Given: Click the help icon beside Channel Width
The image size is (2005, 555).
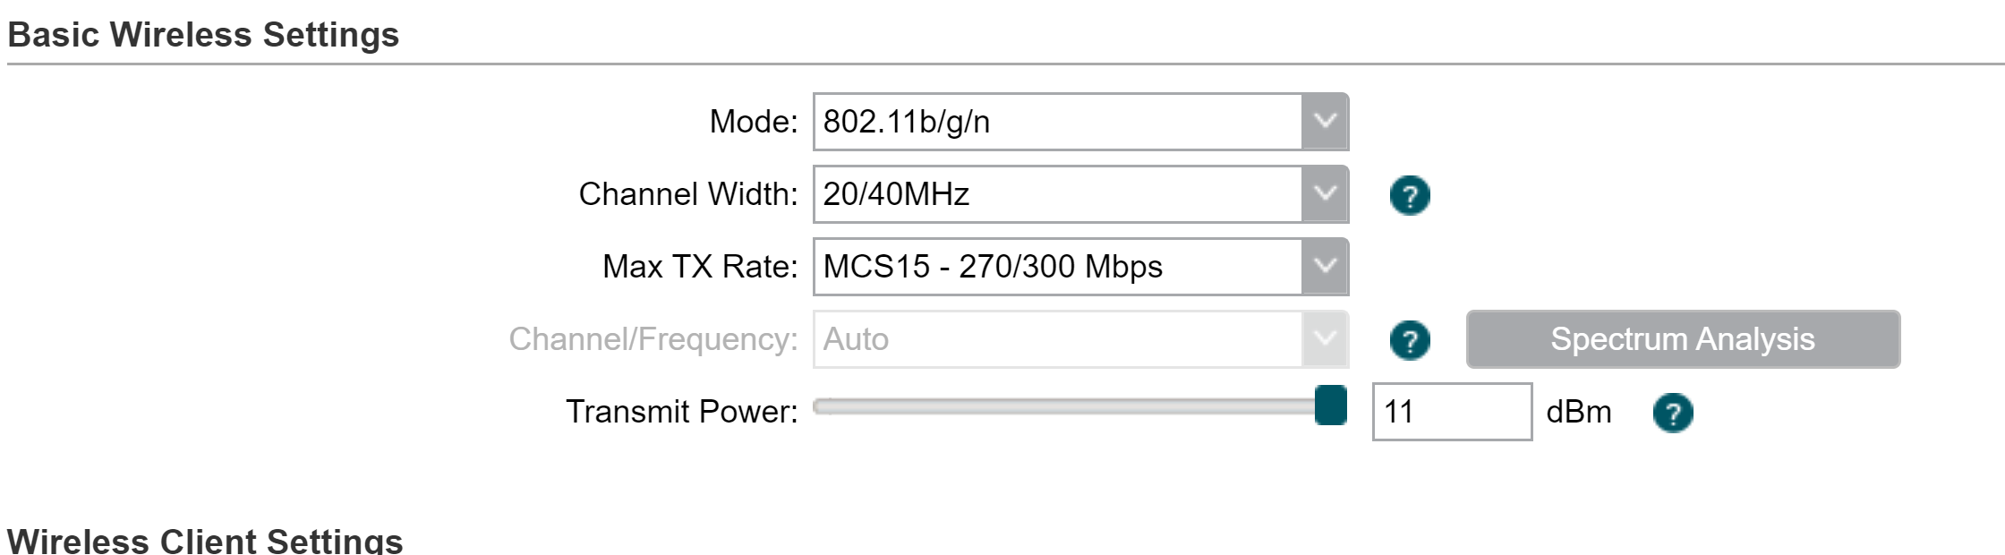Looking at the screenshot, I should click(x=1410, y=195).
